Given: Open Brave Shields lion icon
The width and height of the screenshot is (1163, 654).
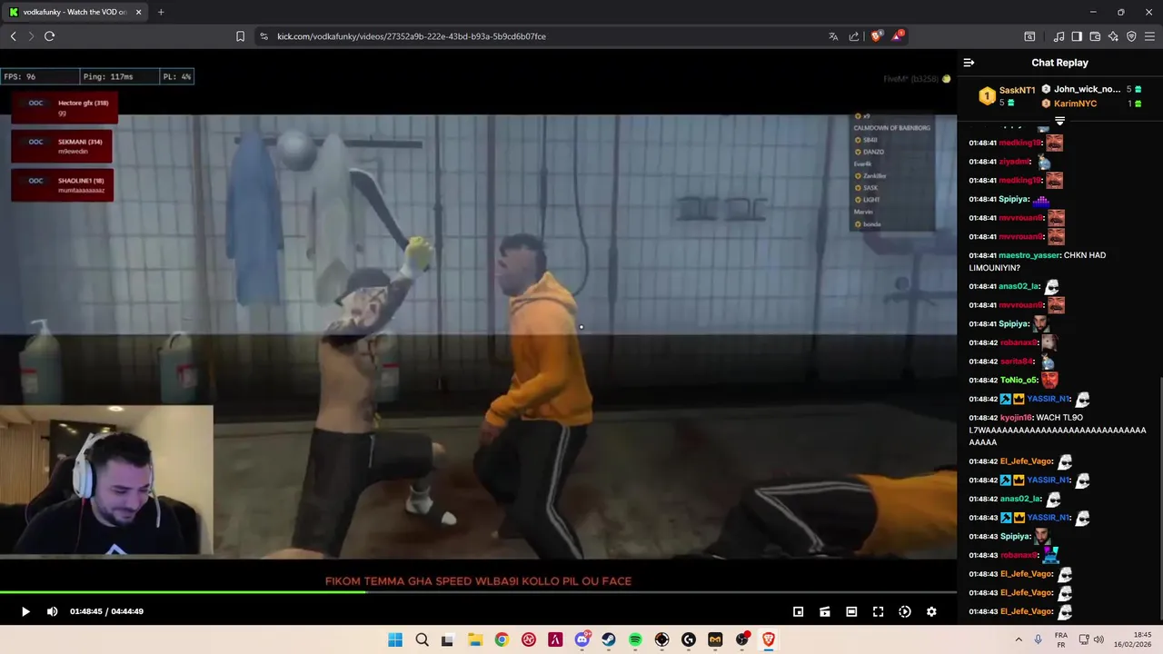Looking at the screenshot, I should (x=876, y=36).
